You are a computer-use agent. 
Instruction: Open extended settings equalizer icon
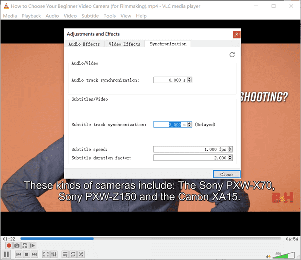point(54,254)
